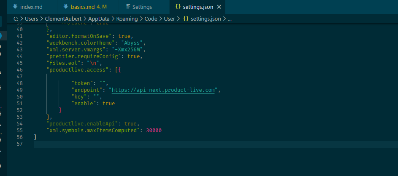Screen dimensions: 398x176
Task: Expand the Users breadcrumb segment
Action: click(x=32, y=19)
